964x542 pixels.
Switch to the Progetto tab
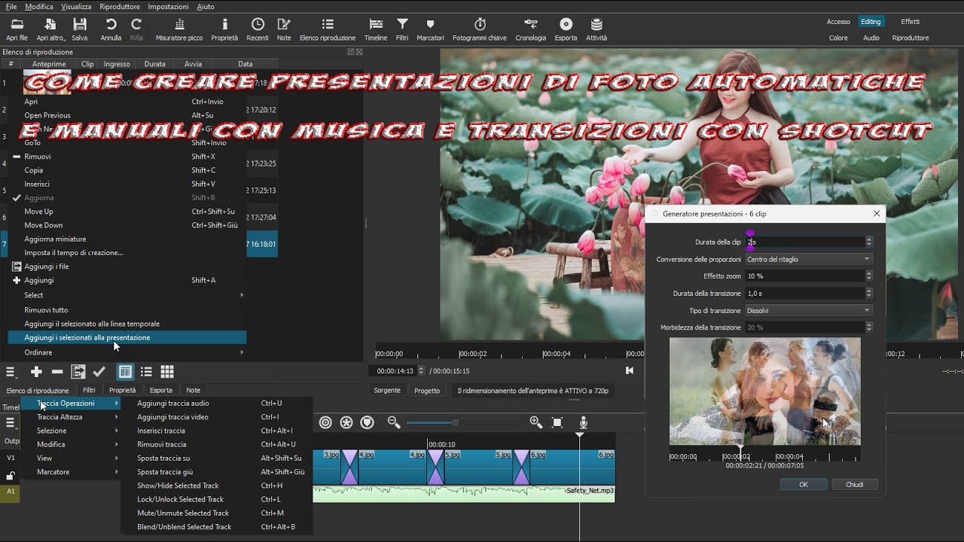coord(427,391)
